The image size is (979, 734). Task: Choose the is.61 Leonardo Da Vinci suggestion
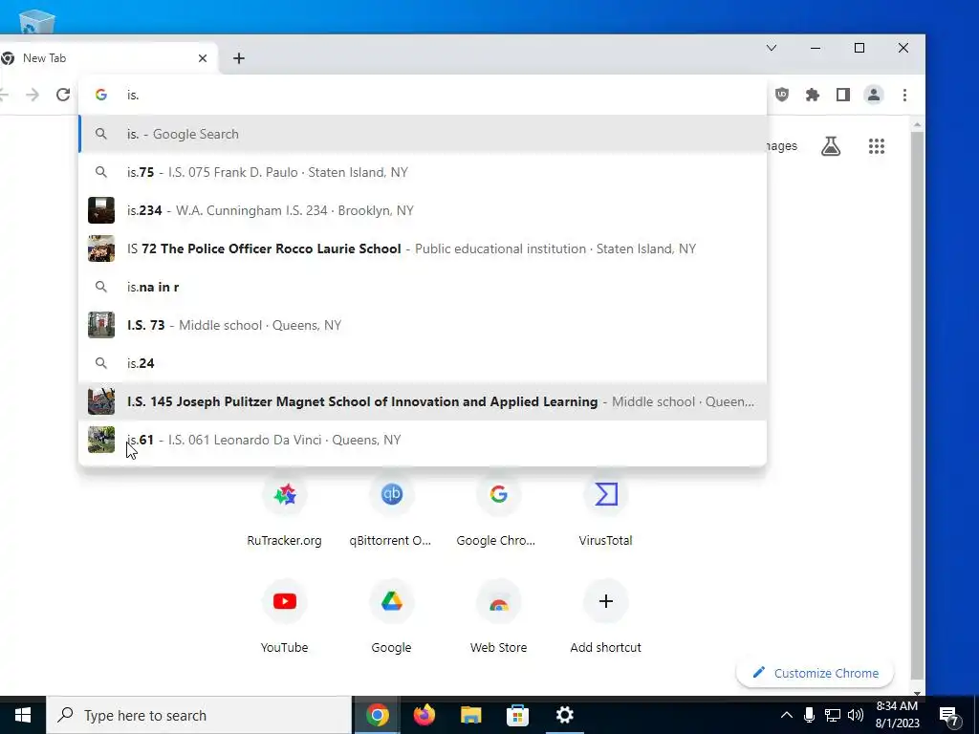click(x=423, y=440)
